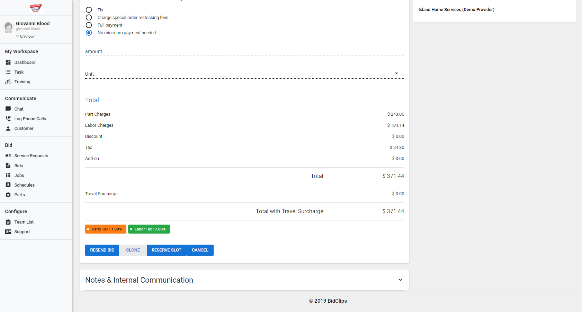
Task: Click the Total with Travel Surcharge label
Action: tap(289, 211)
